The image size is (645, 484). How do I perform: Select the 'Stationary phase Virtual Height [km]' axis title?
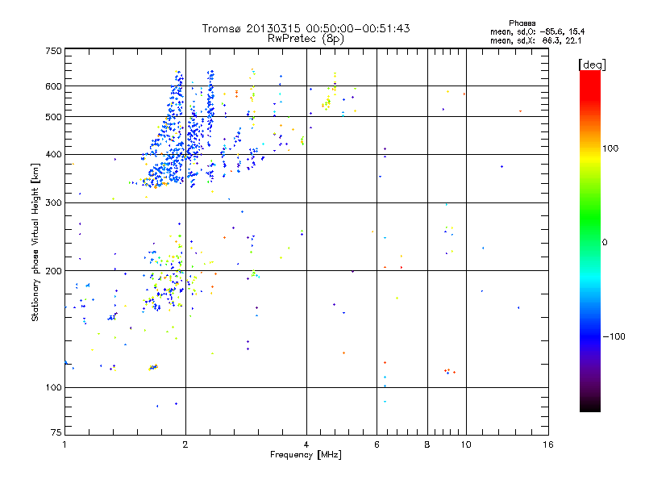coord(35,243)
